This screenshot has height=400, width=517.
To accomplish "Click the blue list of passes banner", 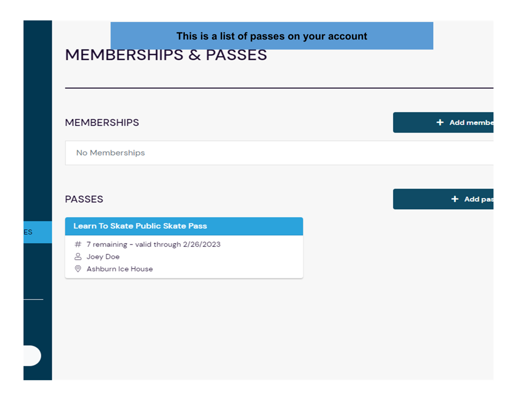I will coord(272,36).
